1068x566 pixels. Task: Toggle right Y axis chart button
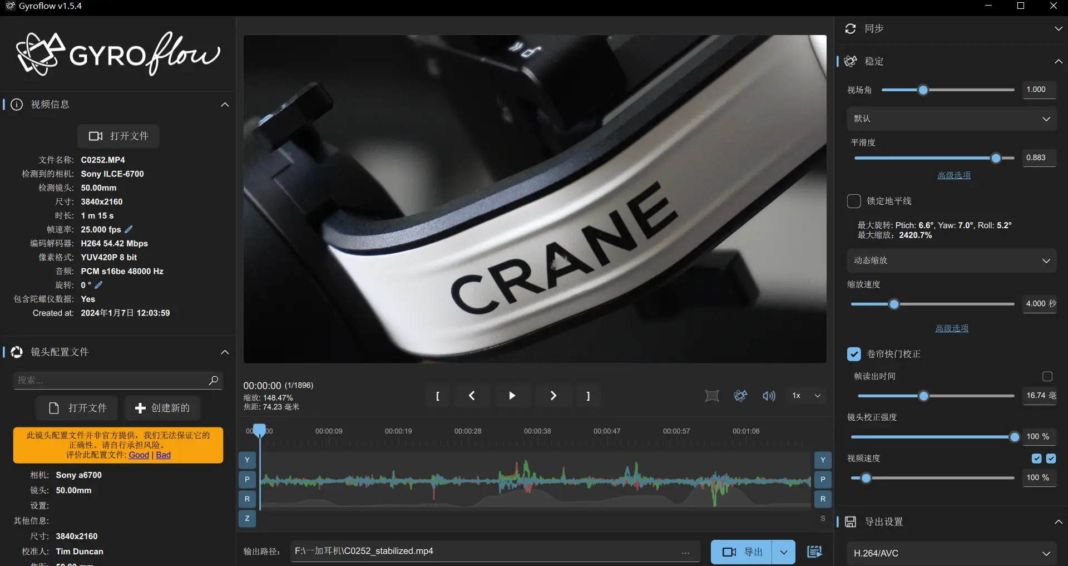(x=823, y=460)
